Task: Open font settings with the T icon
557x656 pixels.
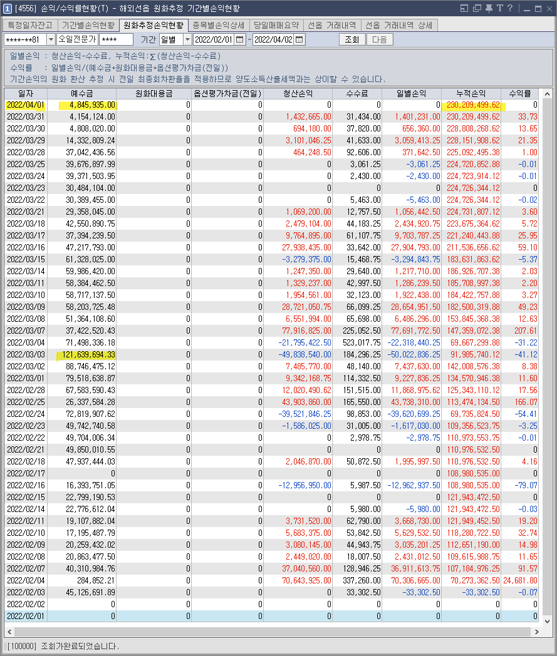Action: tap(499, 8)
